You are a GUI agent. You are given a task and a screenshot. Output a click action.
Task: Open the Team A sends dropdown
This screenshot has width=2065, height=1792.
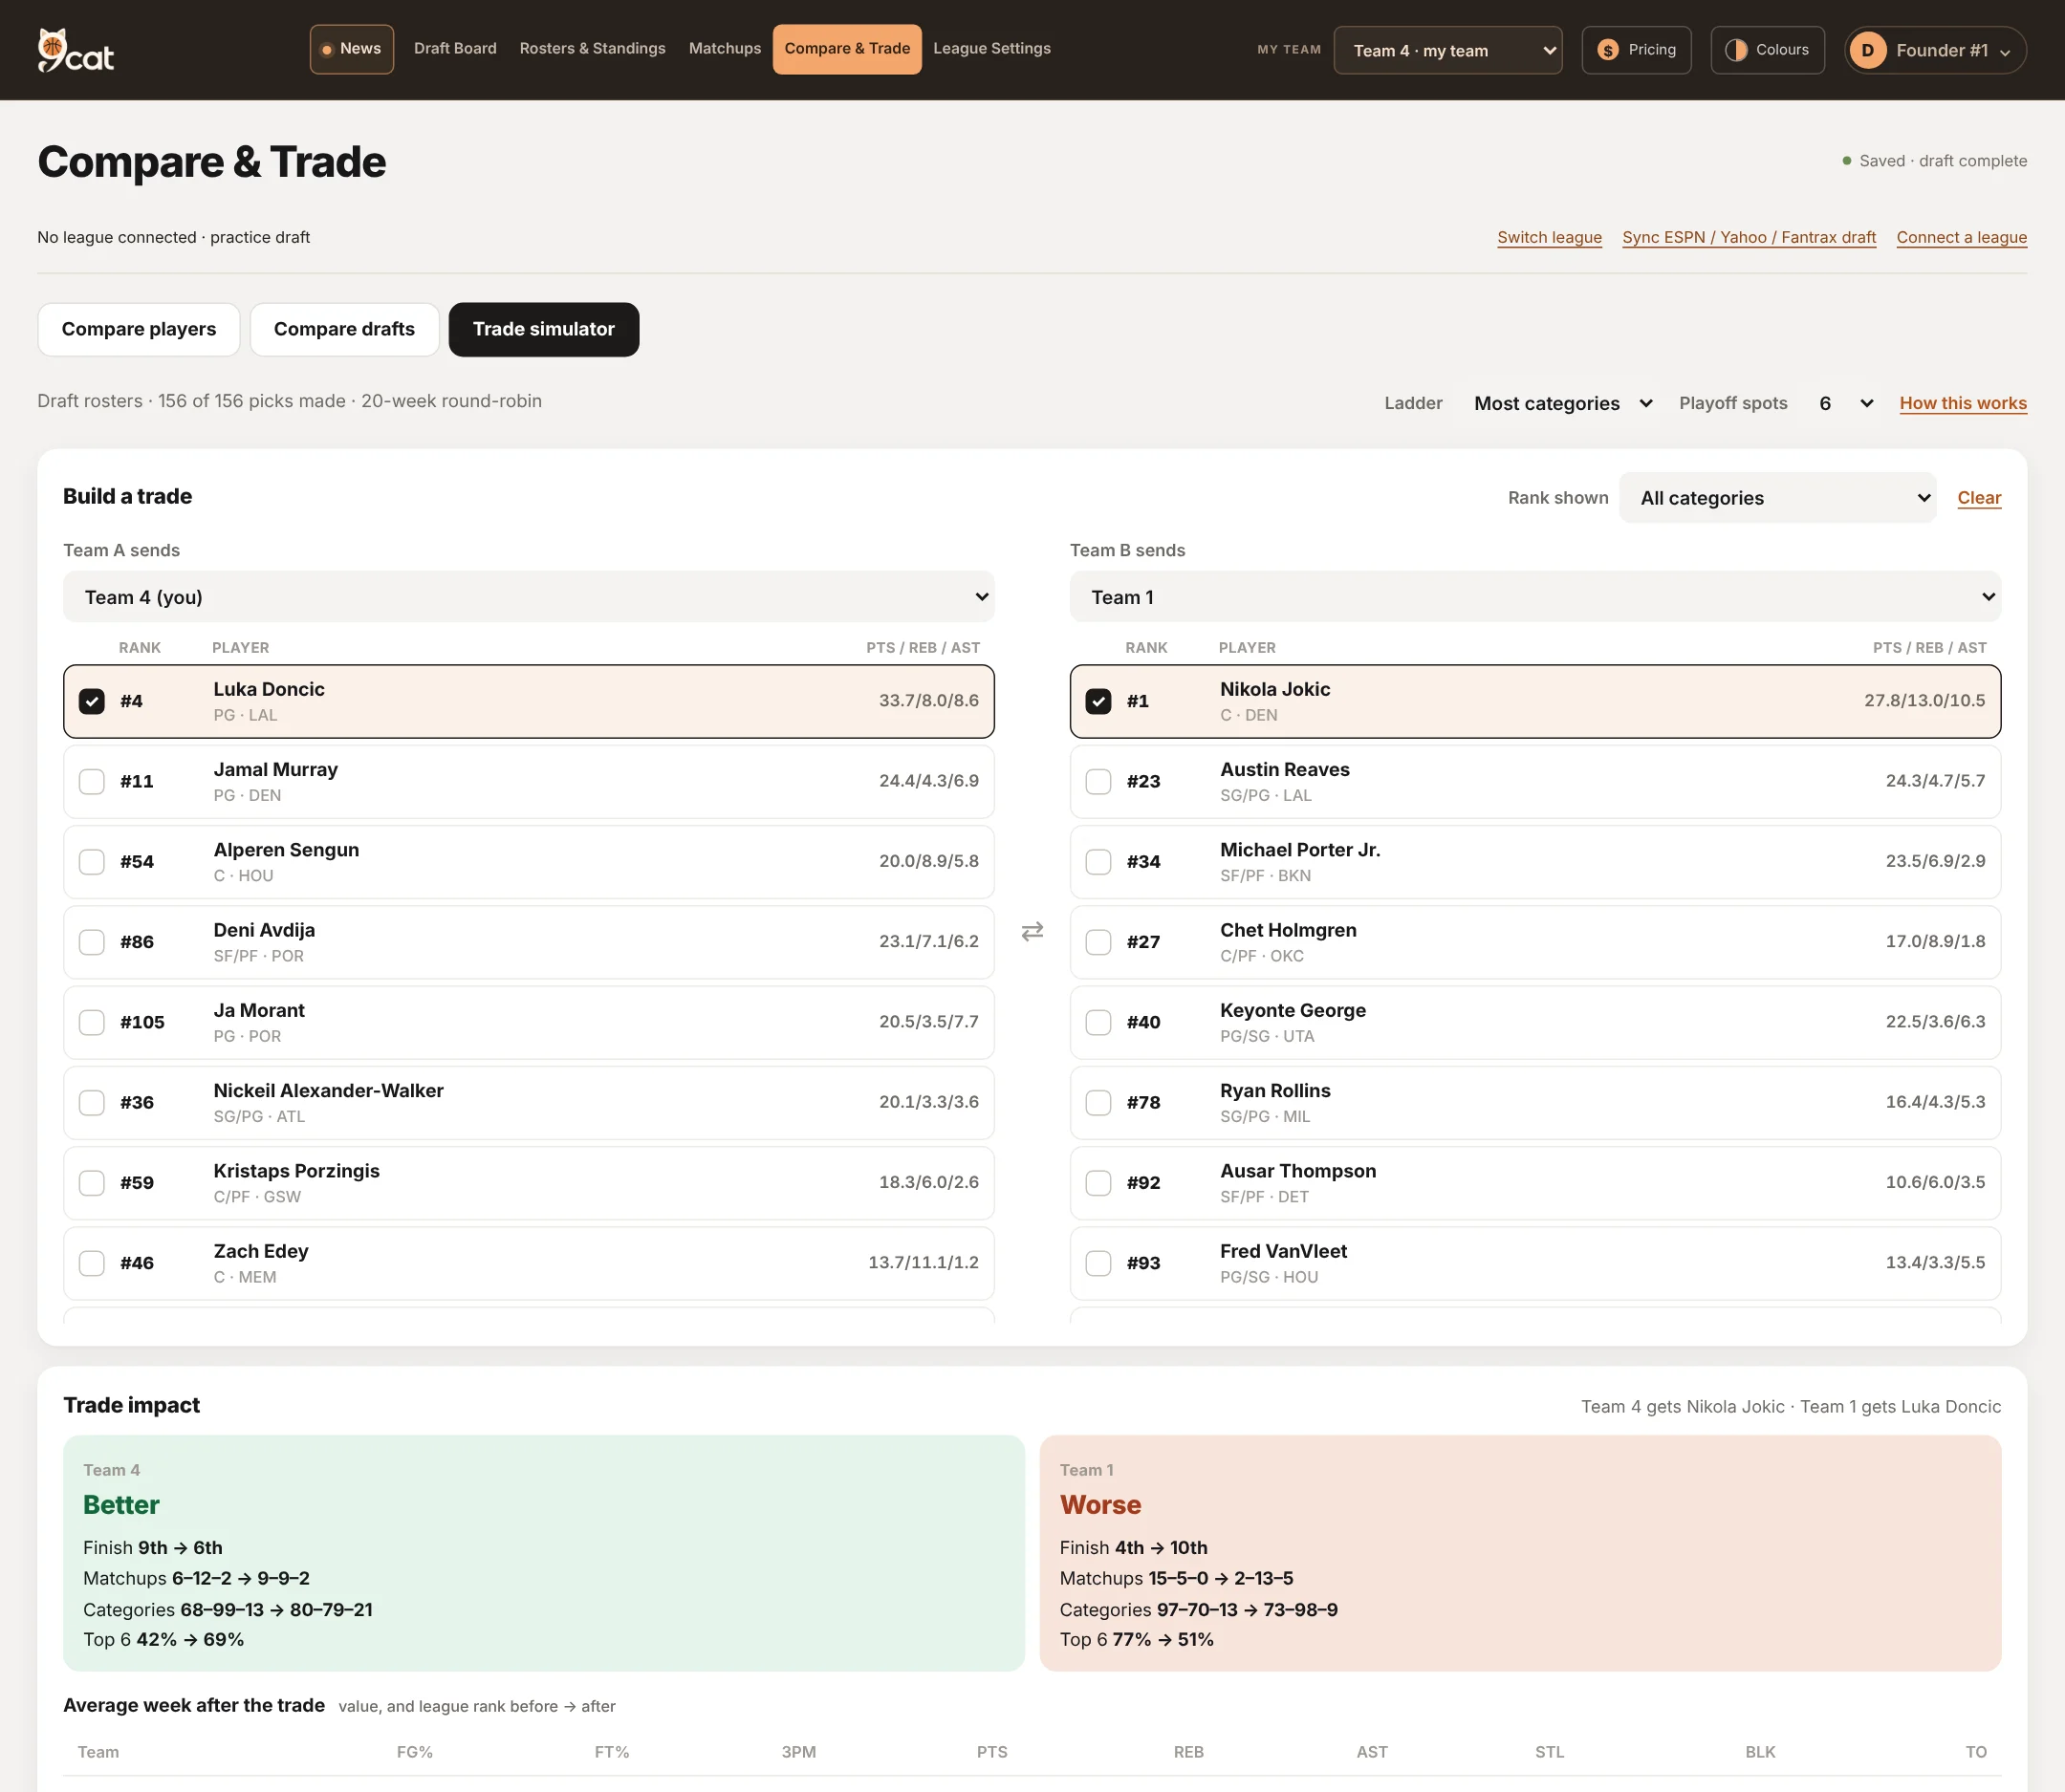point(529,597)
